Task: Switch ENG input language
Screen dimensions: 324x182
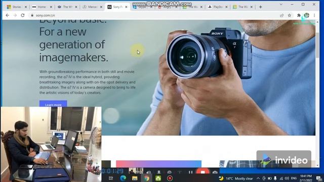Action: click(x=294, y=178)
